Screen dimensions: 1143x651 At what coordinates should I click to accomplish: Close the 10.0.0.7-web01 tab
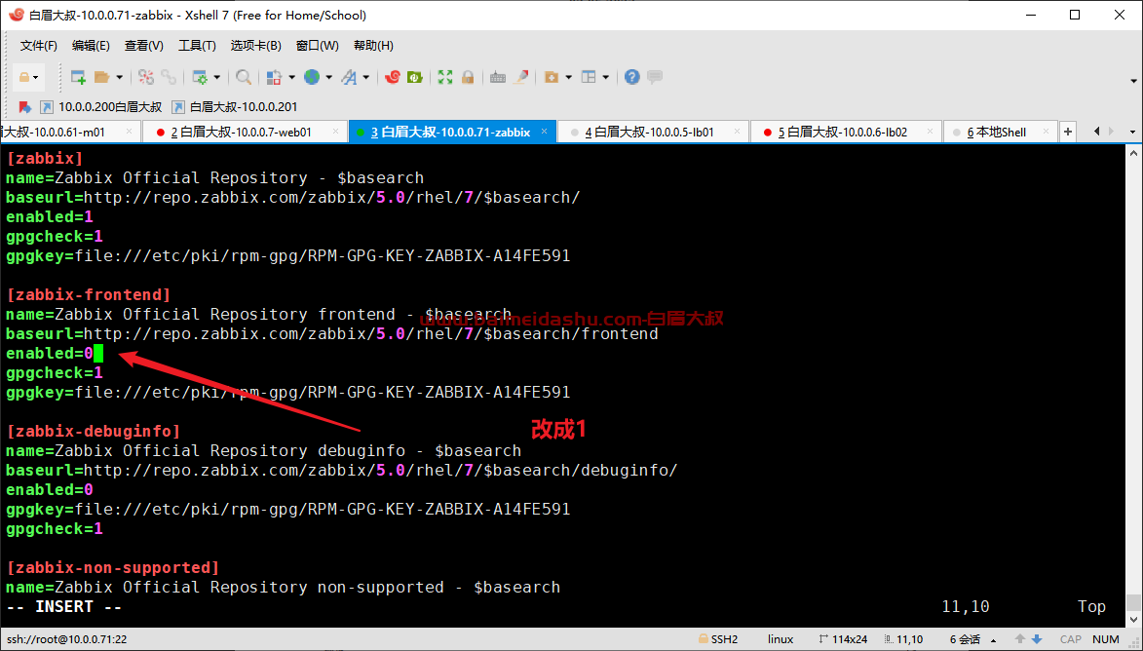[x=336, y=132]
